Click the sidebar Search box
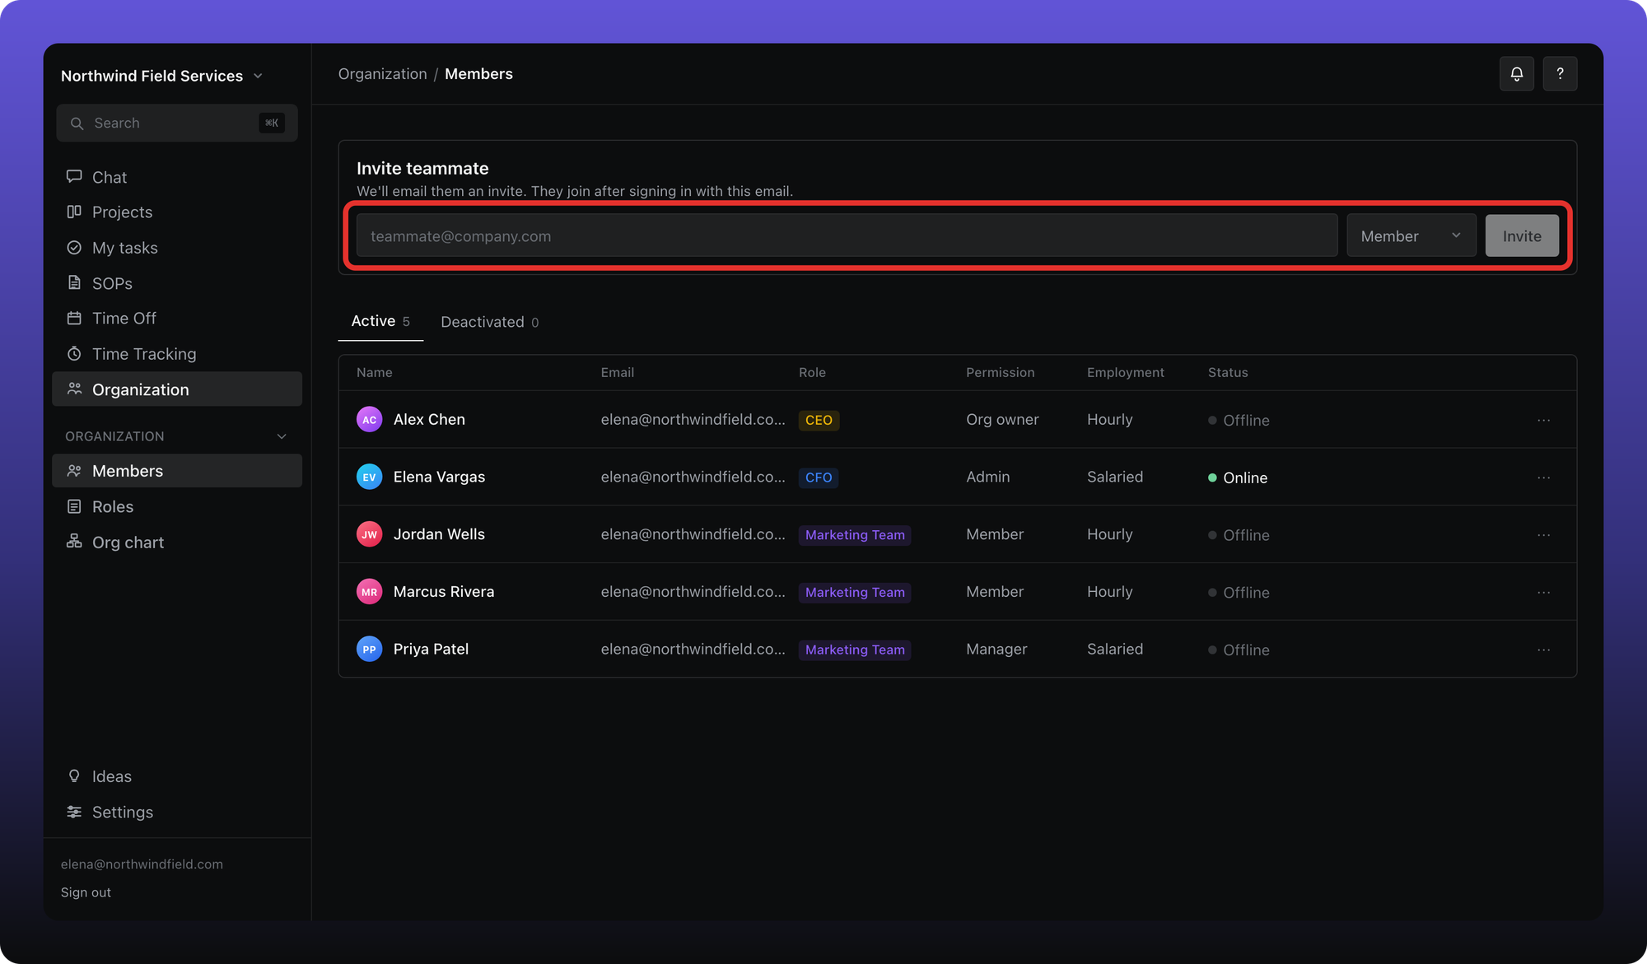This screenshot has height=964, width=1647. [177, 123]
